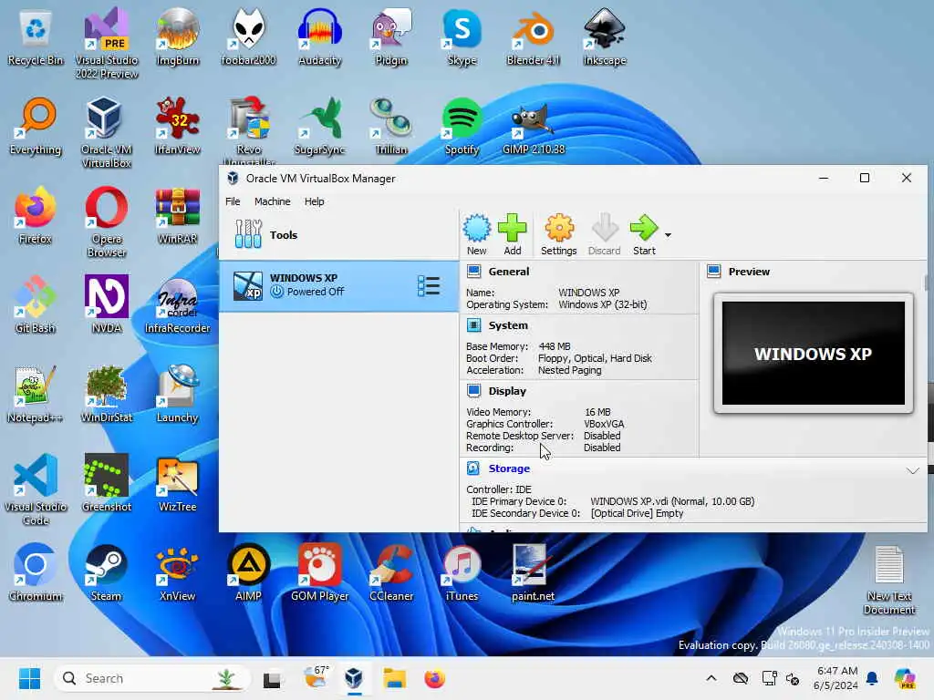Select the Audacity desktop icon
The width and height of the screenshot is (934, 700).
click(x=320, y=36)
